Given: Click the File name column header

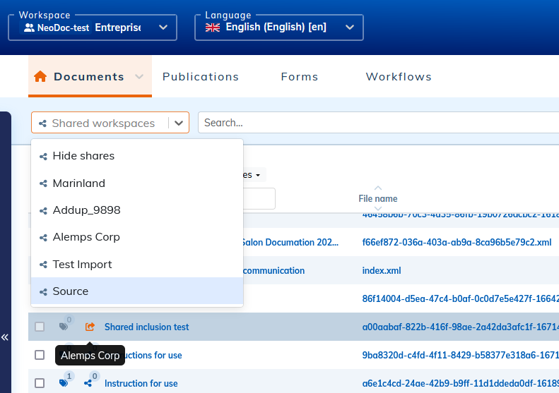Looking at the screenshot, I should [x=378, y=199].
